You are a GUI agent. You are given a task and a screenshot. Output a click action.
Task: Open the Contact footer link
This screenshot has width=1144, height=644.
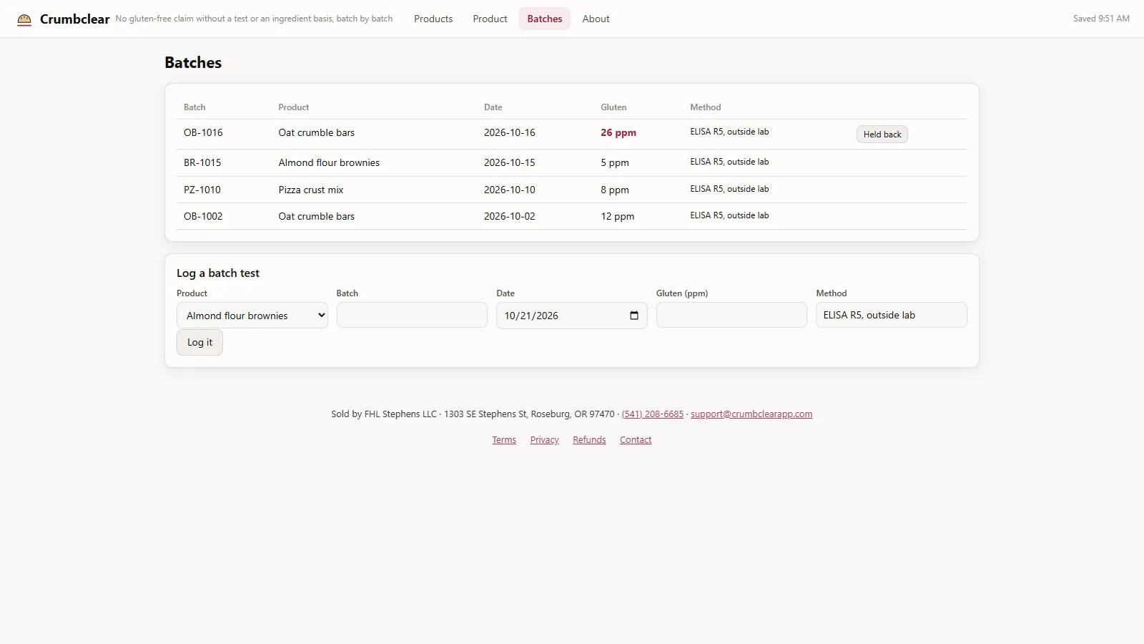(636, 440)
